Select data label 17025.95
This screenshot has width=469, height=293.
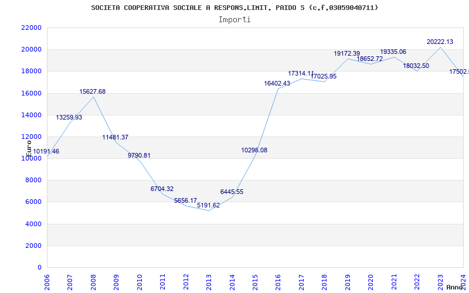[324, 77]
